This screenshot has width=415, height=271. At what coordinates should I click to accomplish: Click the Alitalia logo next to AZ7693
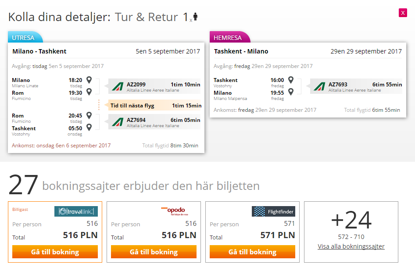[x=319, y=86]
